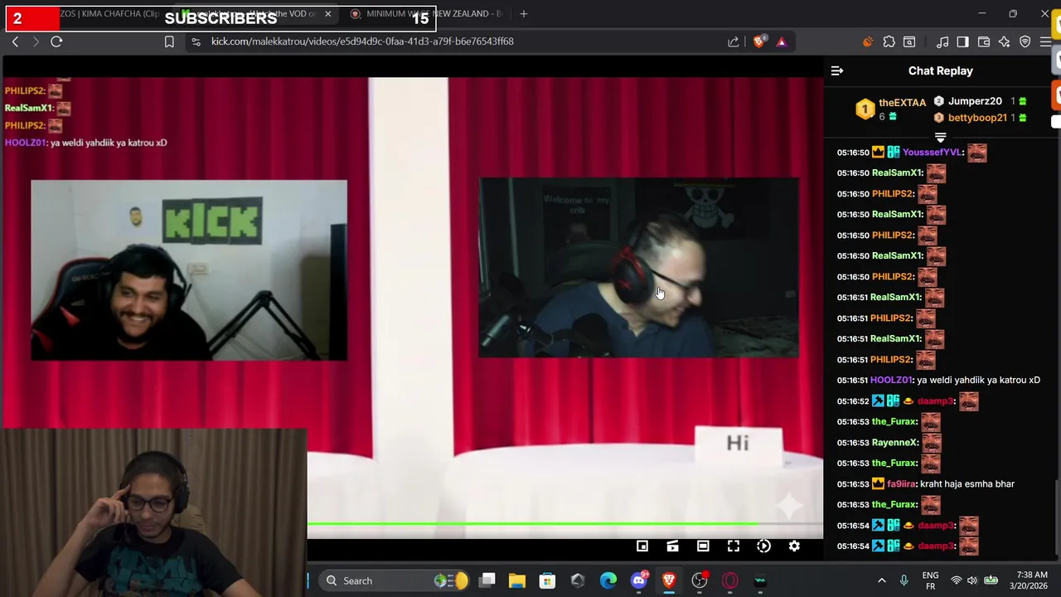Open Brave Rewards triangle icon

tap(781, 41)
